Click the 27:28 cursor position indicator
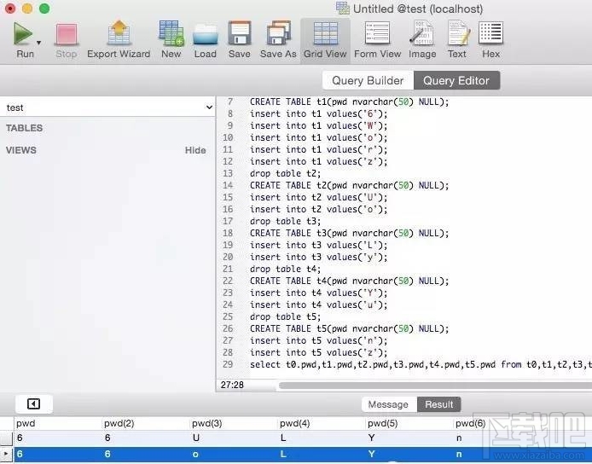This screenshot has height=464, width=592. pos(232,385)
